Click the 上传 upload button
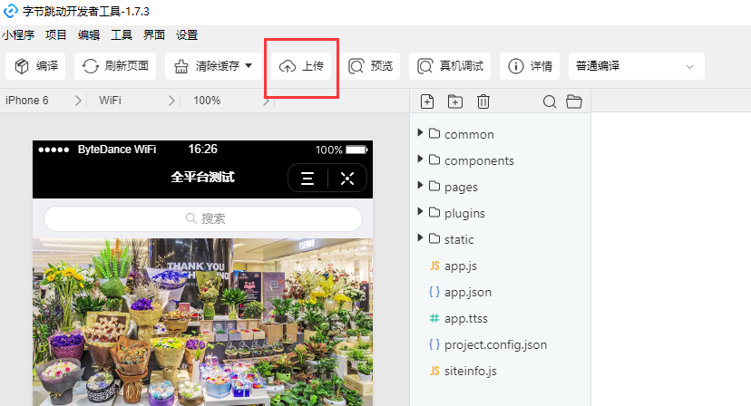Screen dimensions: 751x406 pos(301,66)
